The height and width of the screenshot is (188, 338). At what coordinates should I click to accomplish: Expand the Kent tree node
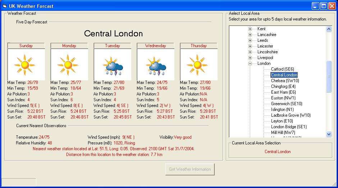[250, 29]
